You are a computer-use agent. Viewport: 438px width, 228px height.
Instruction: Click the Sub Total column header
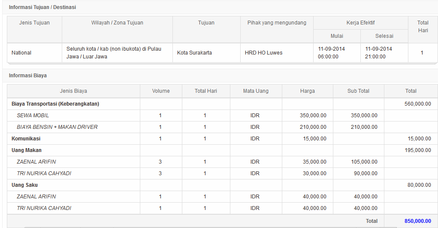point(358,91)
